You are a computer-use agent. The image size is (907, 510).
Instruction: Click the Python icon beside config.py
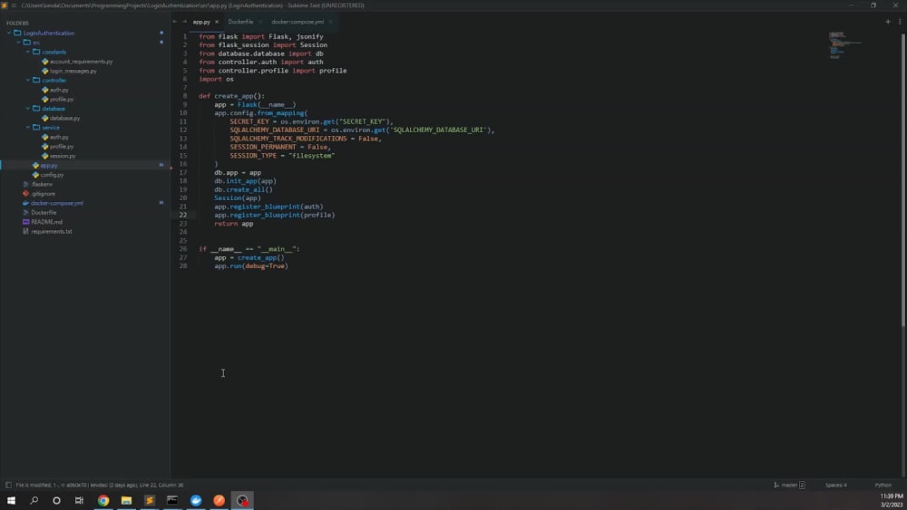pos(36,175)
